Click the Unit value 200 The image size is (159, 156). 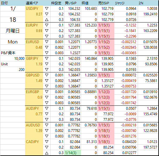(x=22, y=70)
